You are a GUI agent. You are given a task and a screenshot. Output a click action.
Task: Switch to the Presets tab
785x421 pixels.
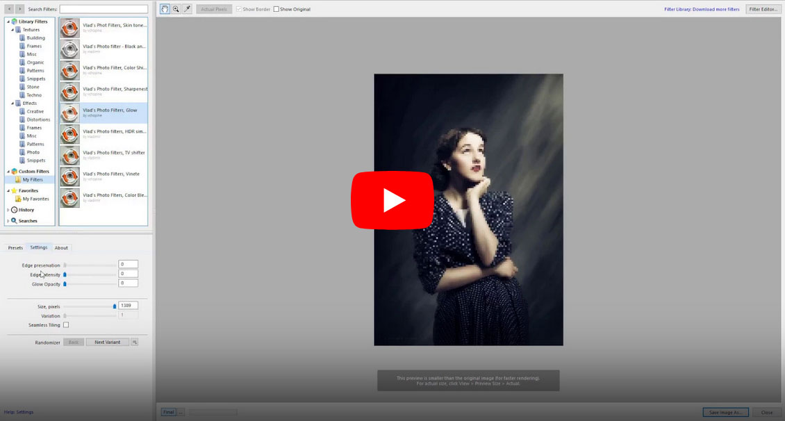pyautogui.click(x=15, y=248)
